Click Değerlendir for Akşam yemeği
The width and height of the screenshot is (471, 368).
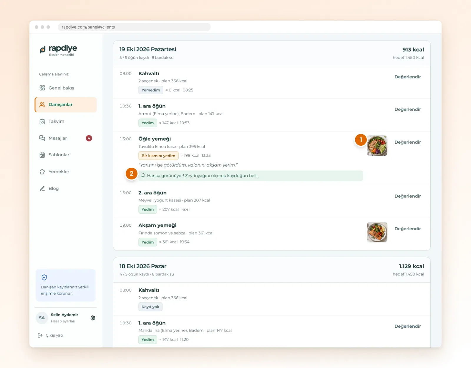point(407,228)
